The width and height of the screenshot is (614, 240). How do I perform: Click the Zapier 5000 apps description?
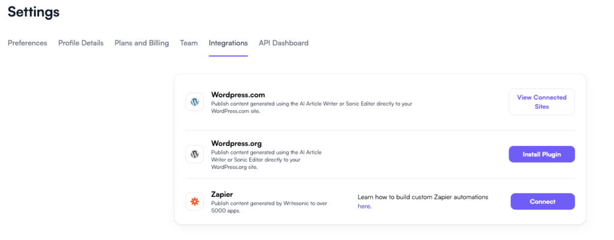tap(269, 206)
